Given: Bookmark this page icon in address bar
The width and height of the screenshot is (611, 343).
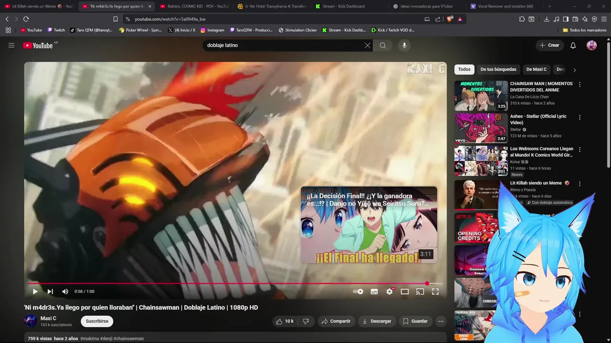Looking at the screenshot, I should tap(115, 19).
